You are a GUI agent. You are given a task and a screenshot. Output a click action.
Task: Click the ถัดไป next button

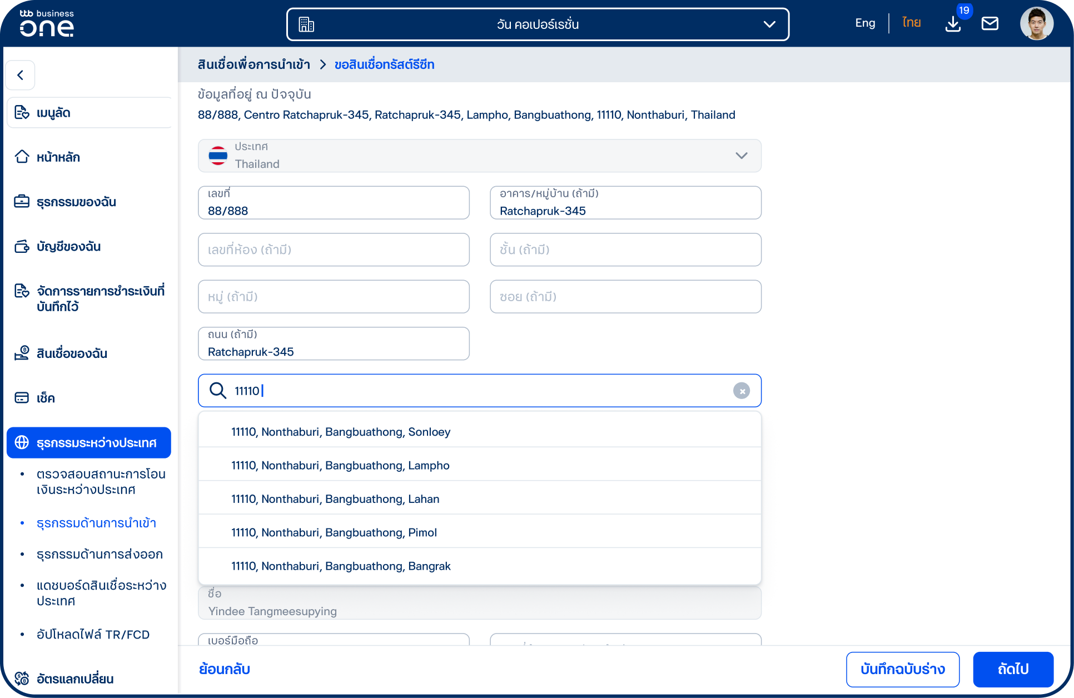tap(1013, 669)
